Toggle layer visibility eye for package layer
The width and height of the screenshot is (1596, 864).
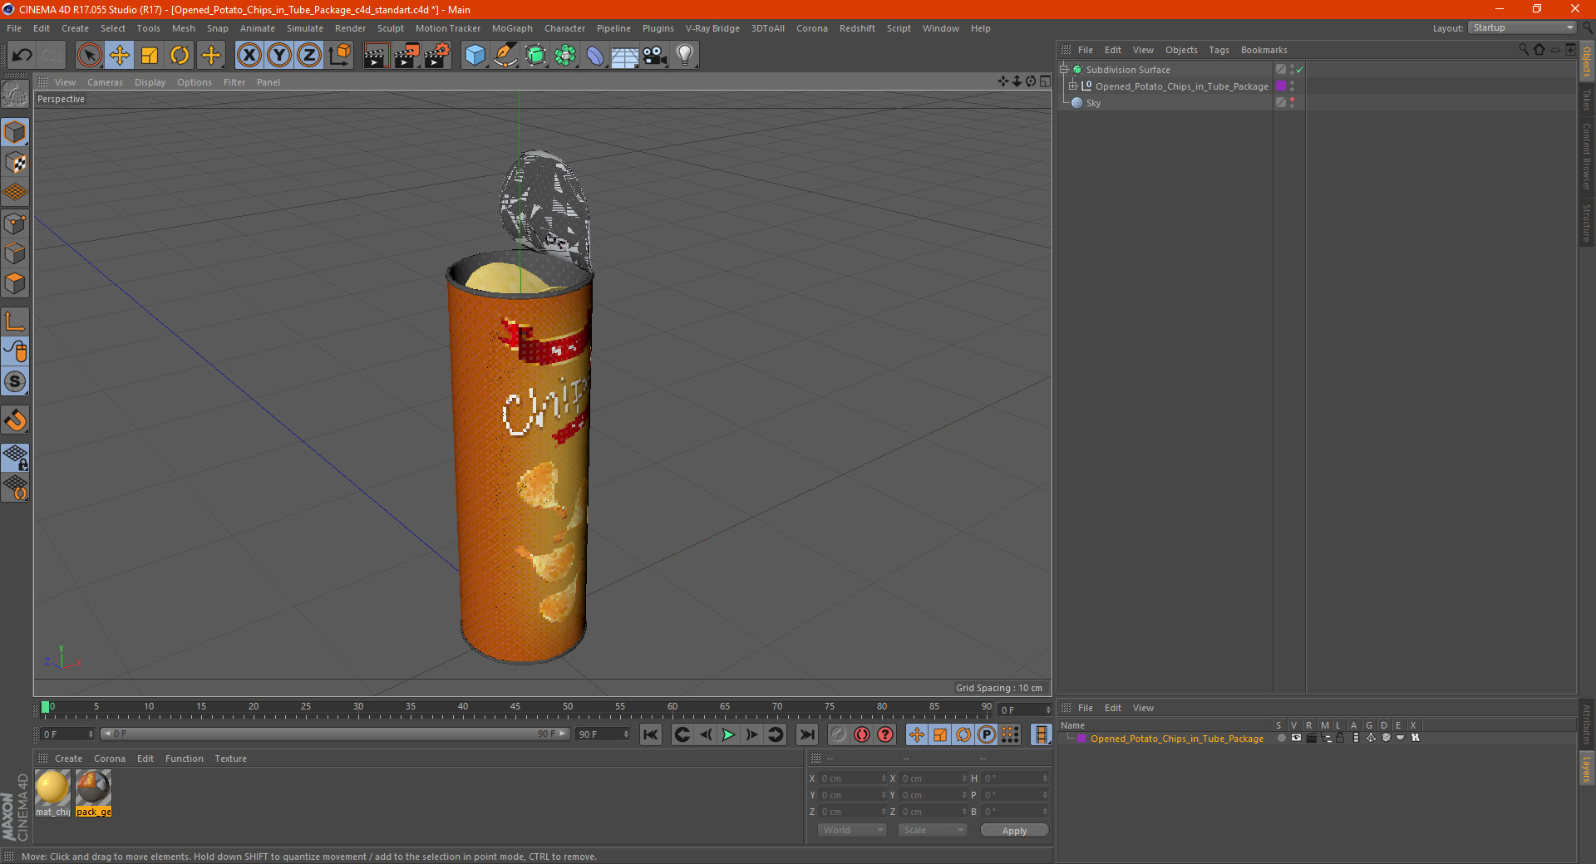pos(1296,738)
